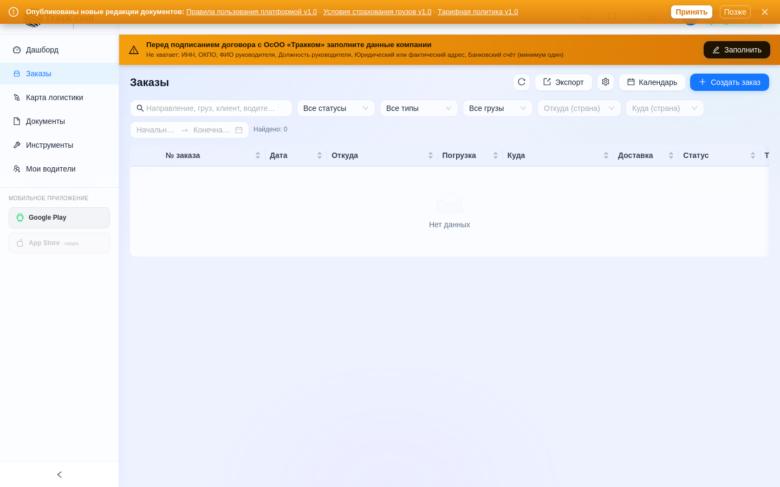Screen dimensions: 780x487
Task: Click the Нет данных empty table text
Action: pyautogui.click(x=450, y=225)
